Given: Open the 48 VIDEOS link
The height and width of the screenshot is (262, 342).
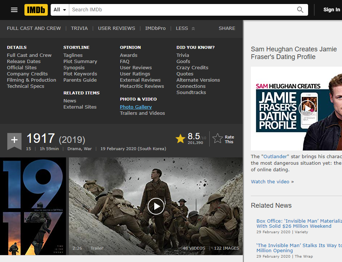Looking at the screenshot, I should pyautogui.click(x=194, y=248).
